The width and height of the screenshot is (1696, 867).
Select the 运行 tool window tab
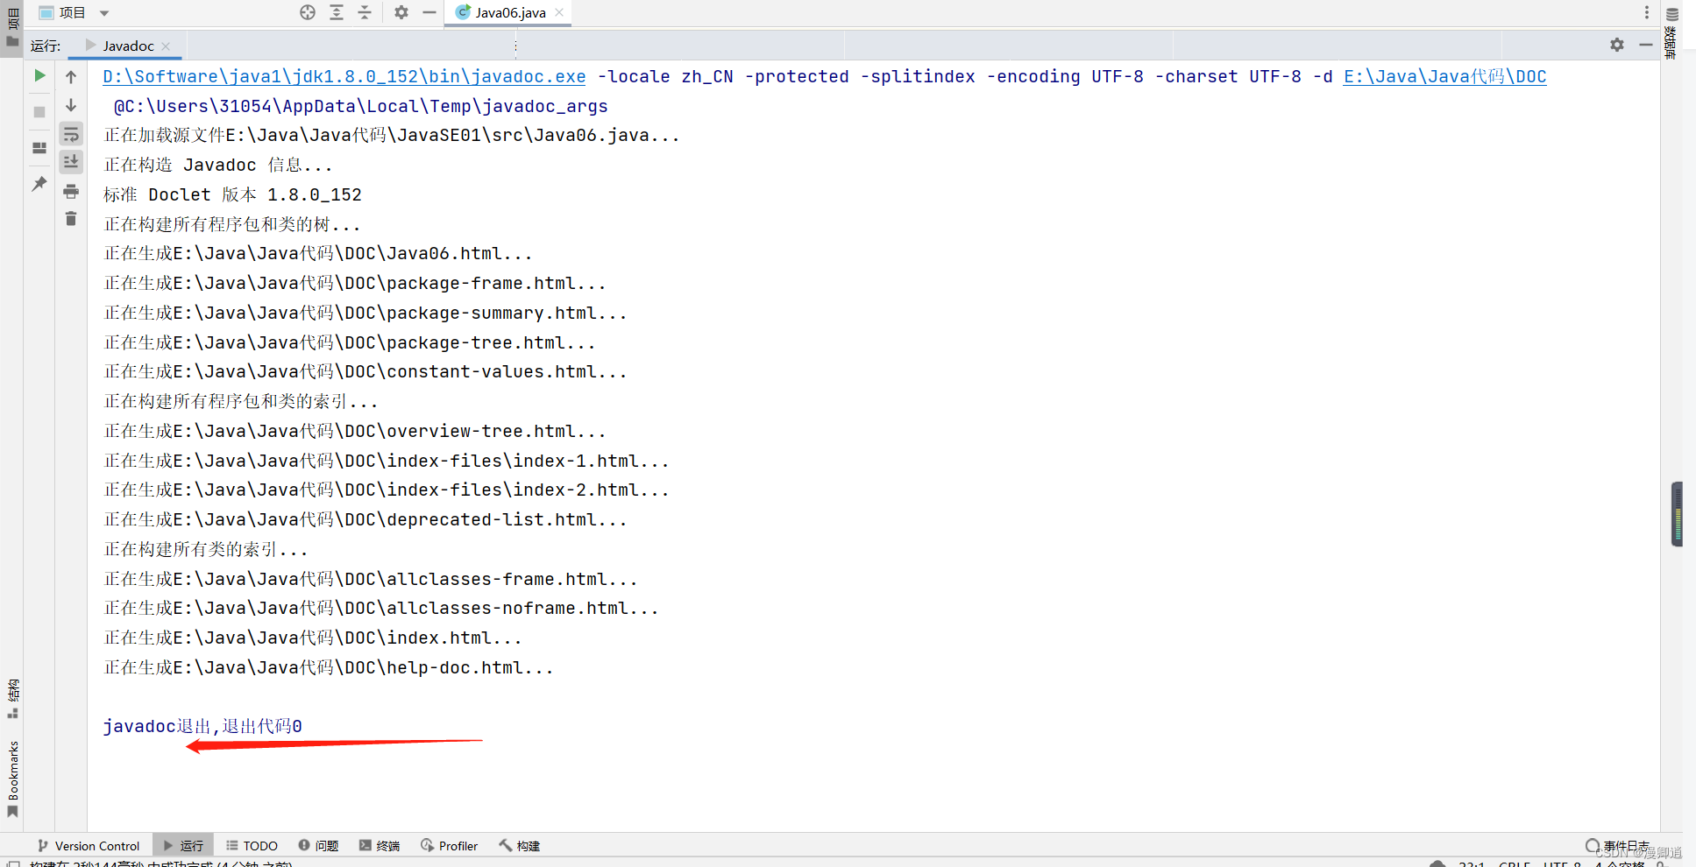point(183,846)
